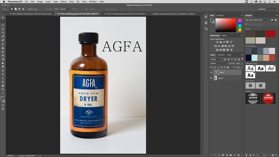Select the Dodge tool
The image size is (279, 157).
pos(3,67)
